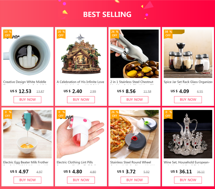Open the egg beater milk frother image

click(28, 134)
